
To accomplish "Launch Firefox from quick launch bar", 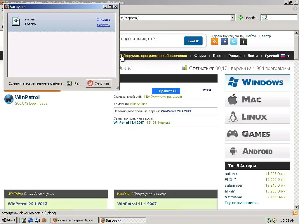I will pyautogui.click(x=44, y=220).
